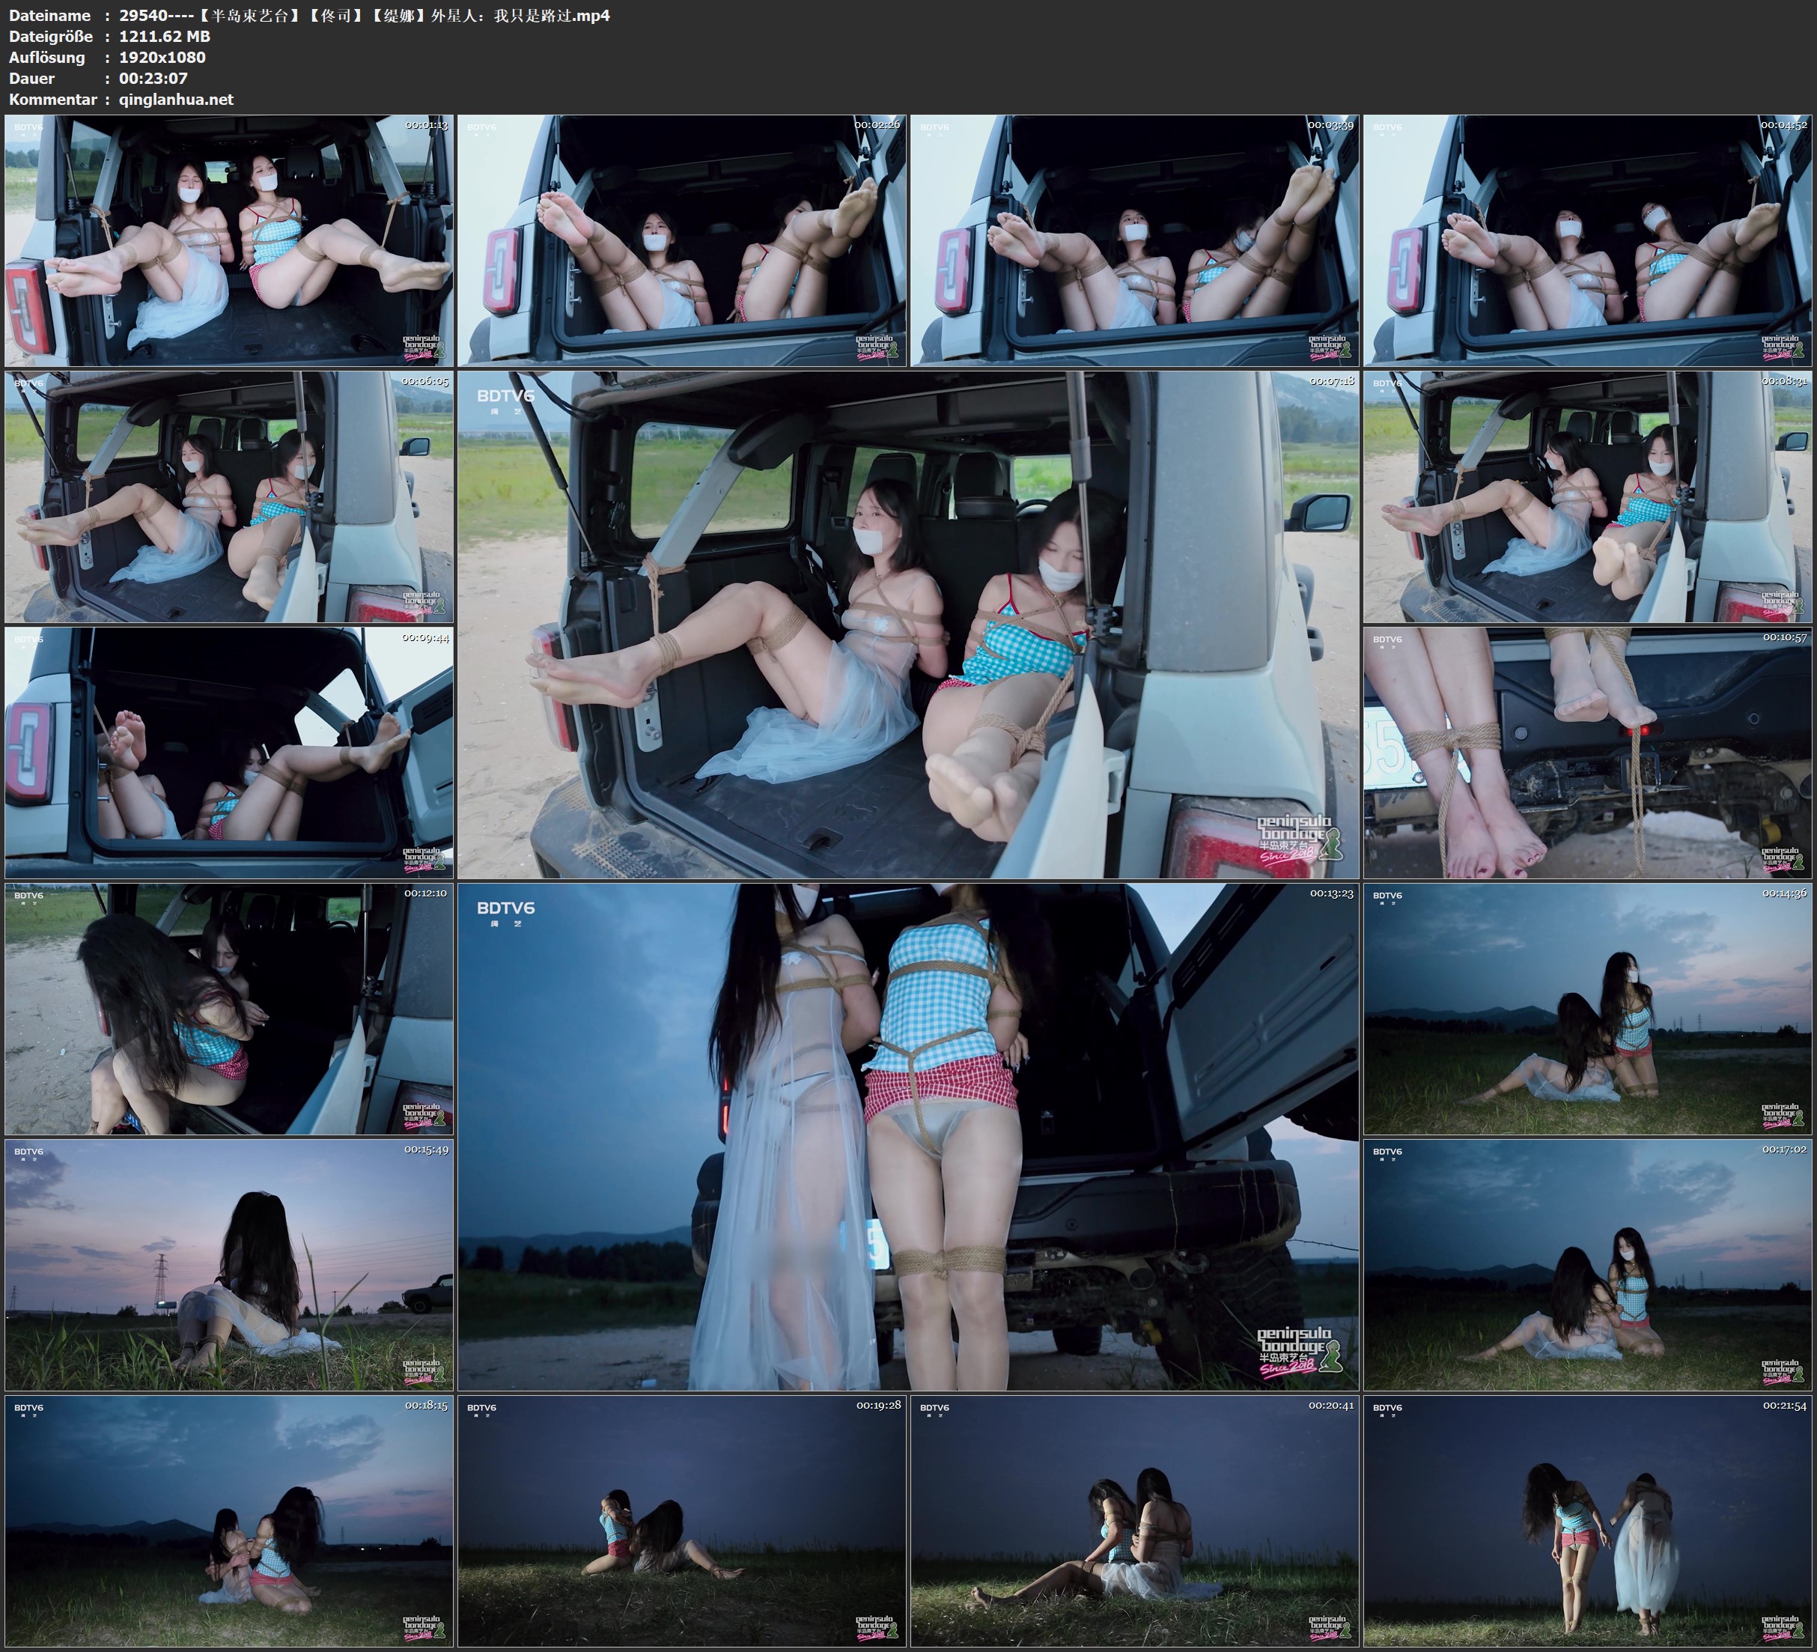Open the large thumbnail at 00:13:23
The image size is (1817, 1652).
click(x=907, y=1136)
